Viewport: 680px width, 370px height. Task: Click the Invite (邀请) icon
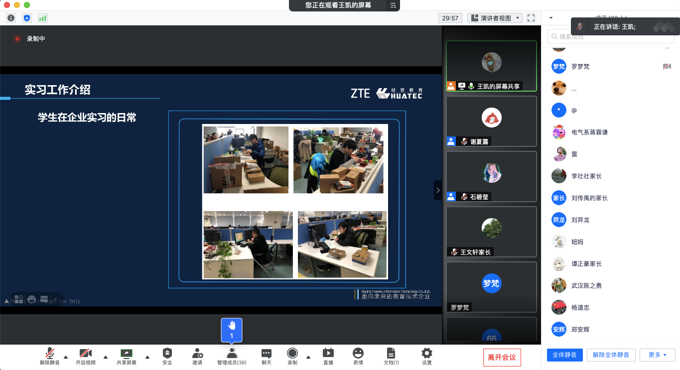pos(197,356)
